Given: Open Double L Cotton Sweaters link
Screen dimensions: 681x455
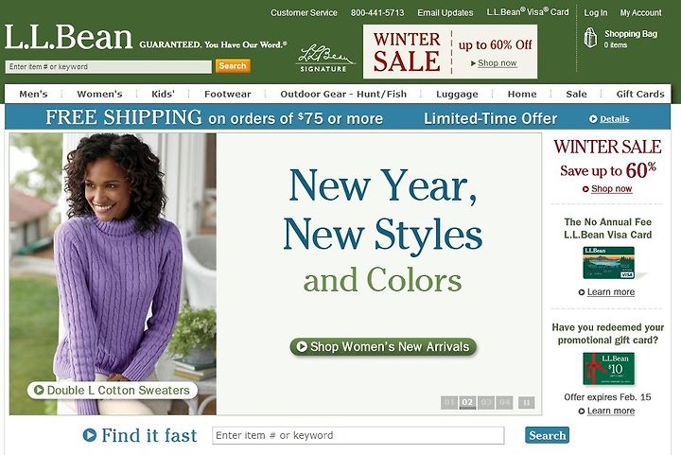Looking at the screenshot, I should (x=113, y=390).
